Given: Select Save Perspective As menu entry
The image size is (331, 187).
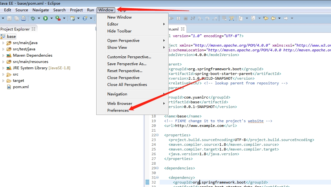Looking at the screenshot, I should pos(132,64).
